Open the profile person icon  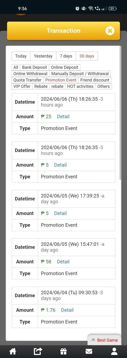pos(114,351)
